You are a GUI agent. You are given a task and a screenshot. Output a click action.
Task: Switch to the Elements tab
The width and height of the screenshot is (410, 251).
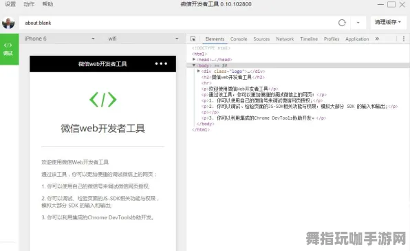tap(215, 39)
